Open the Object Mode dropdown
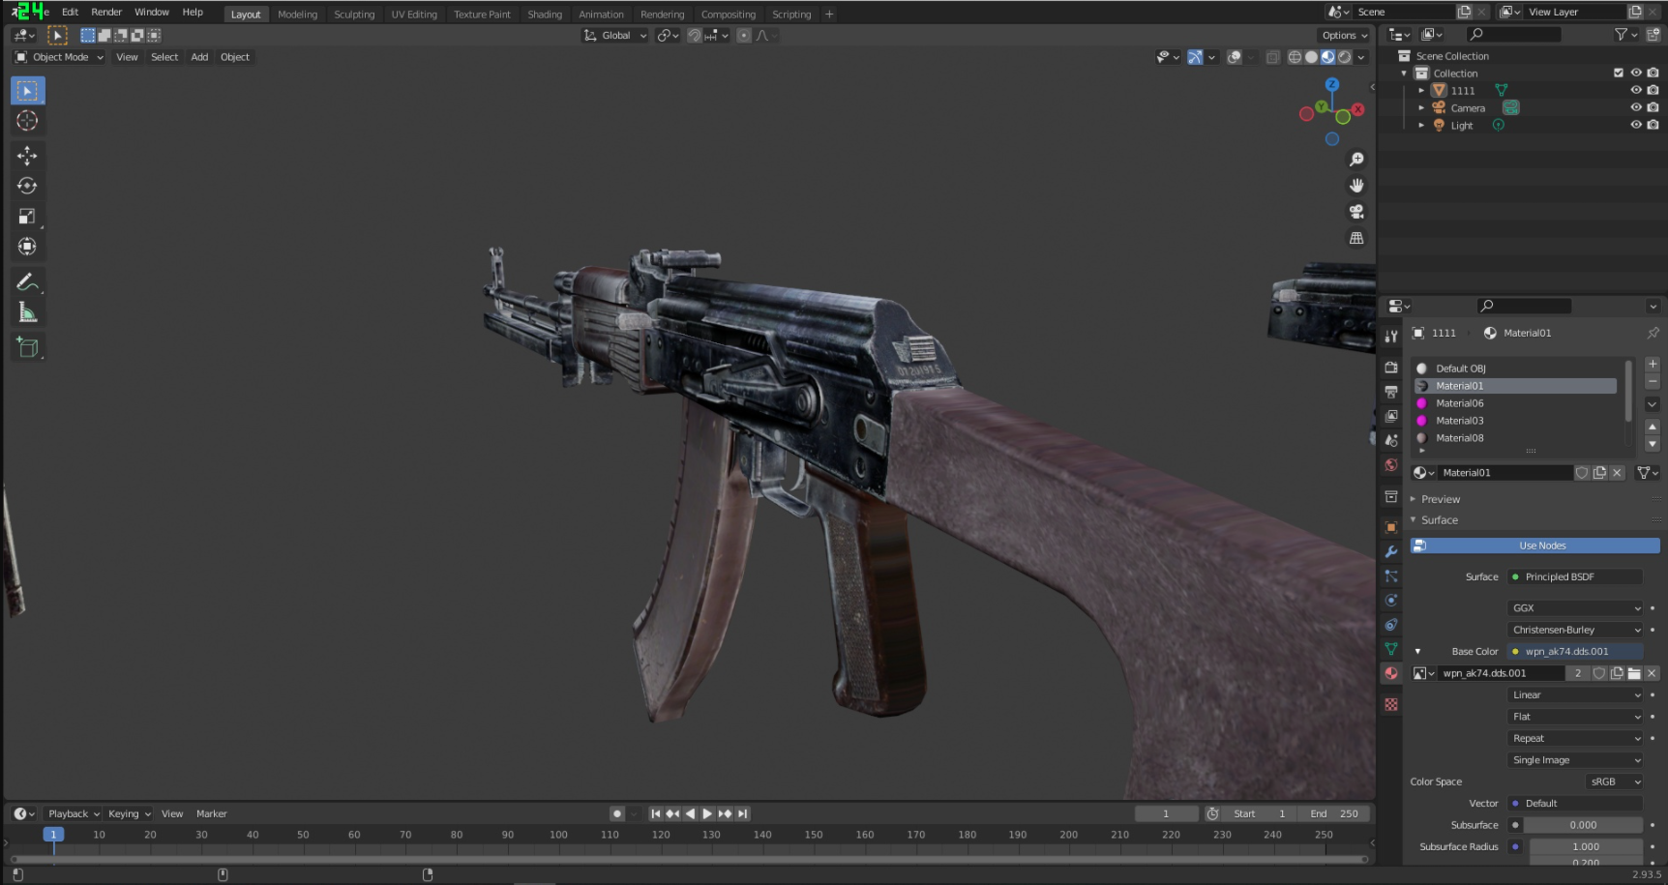Screen dimensions: 1668x885 click(59, 57)
